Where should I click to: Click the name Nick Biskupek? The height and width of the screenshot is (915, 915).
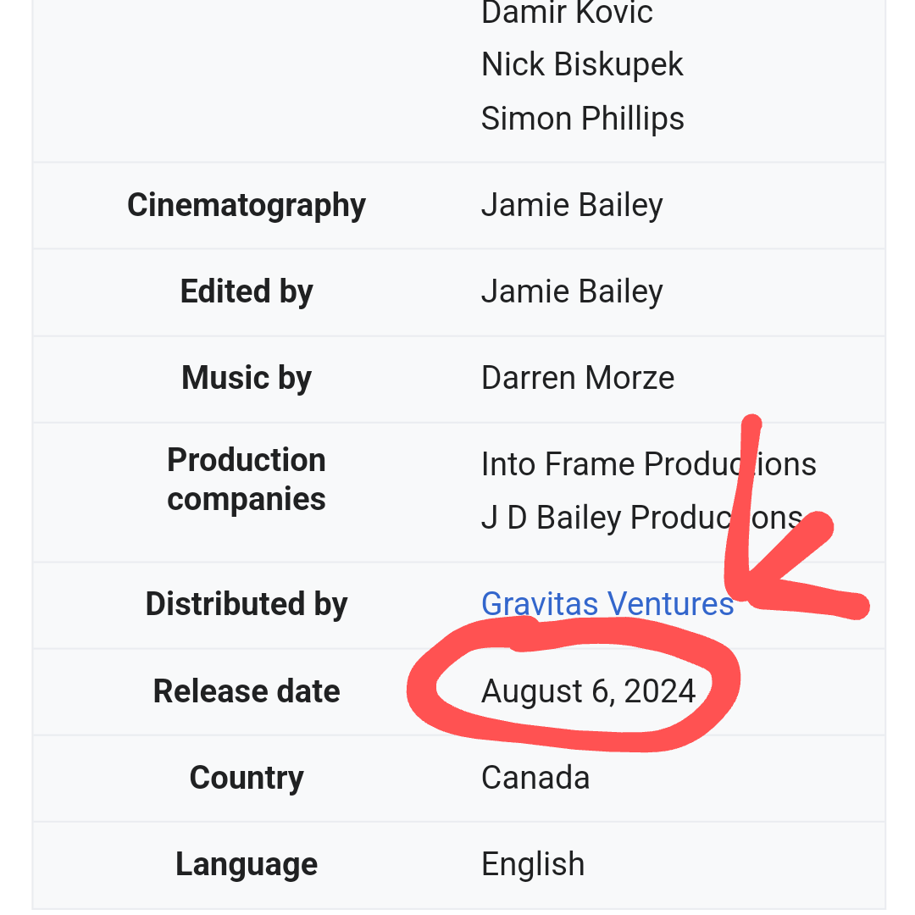(x=582, y=65)
